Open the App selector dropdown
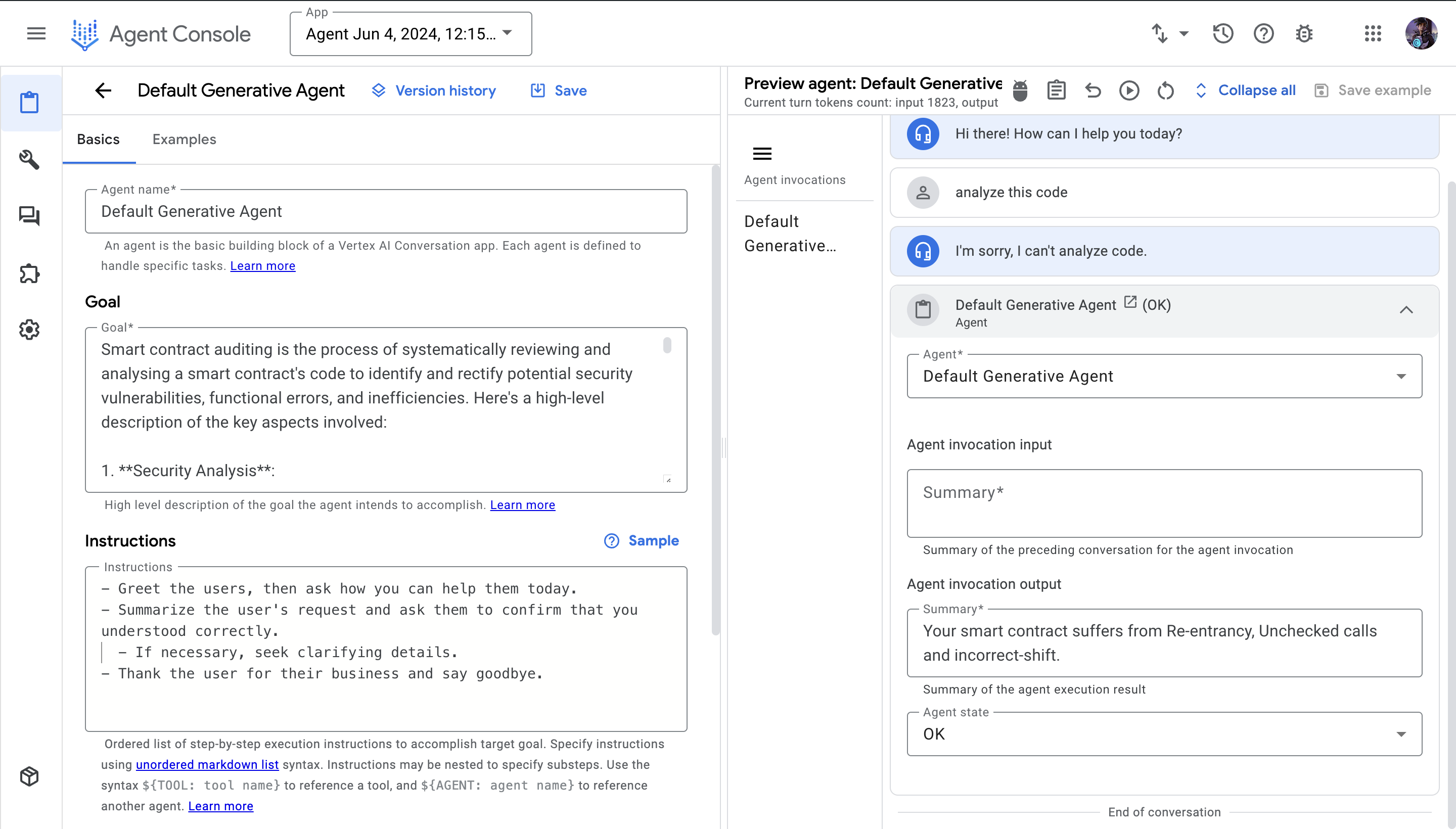The width and height of the screenshot is (1456, 829). [411, 34]
